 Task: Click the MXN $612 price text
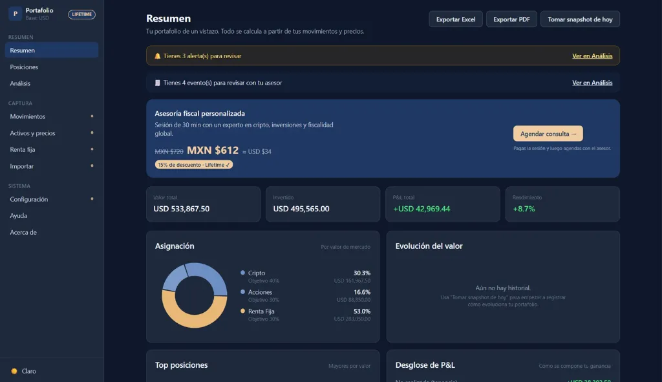[212, 150]
